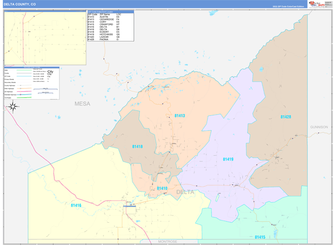Click the ZIP Code Index header

click(x=110, y=12)
